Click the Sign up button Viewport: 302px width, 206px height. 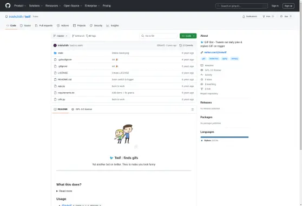(x=288, y=6)
